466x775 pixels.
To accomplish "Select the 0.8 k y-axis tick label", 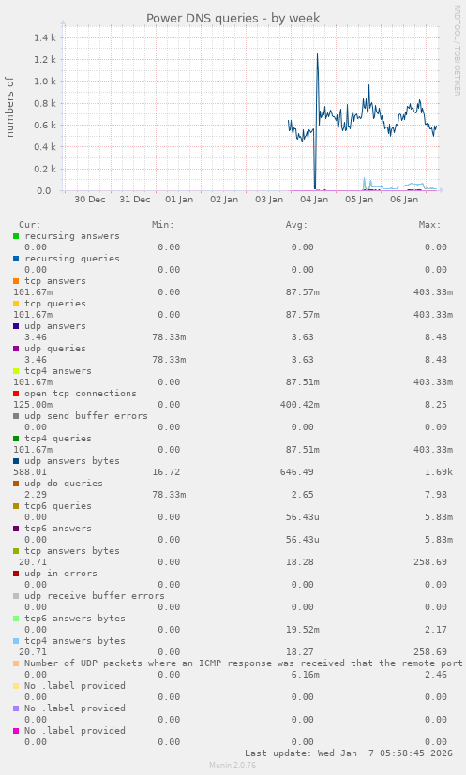I will 44,103.
